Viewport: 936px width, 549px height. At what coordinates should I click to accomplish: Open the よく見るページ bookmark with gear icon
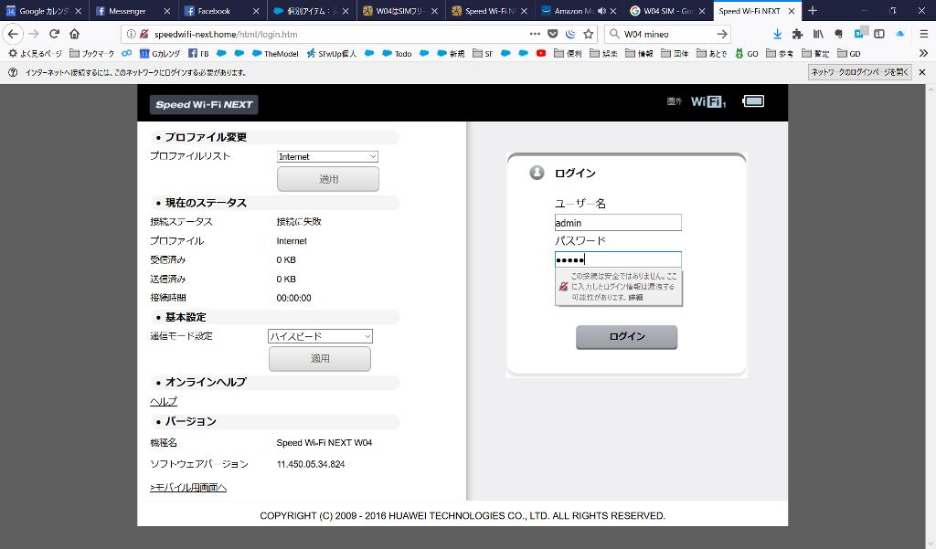35,53
